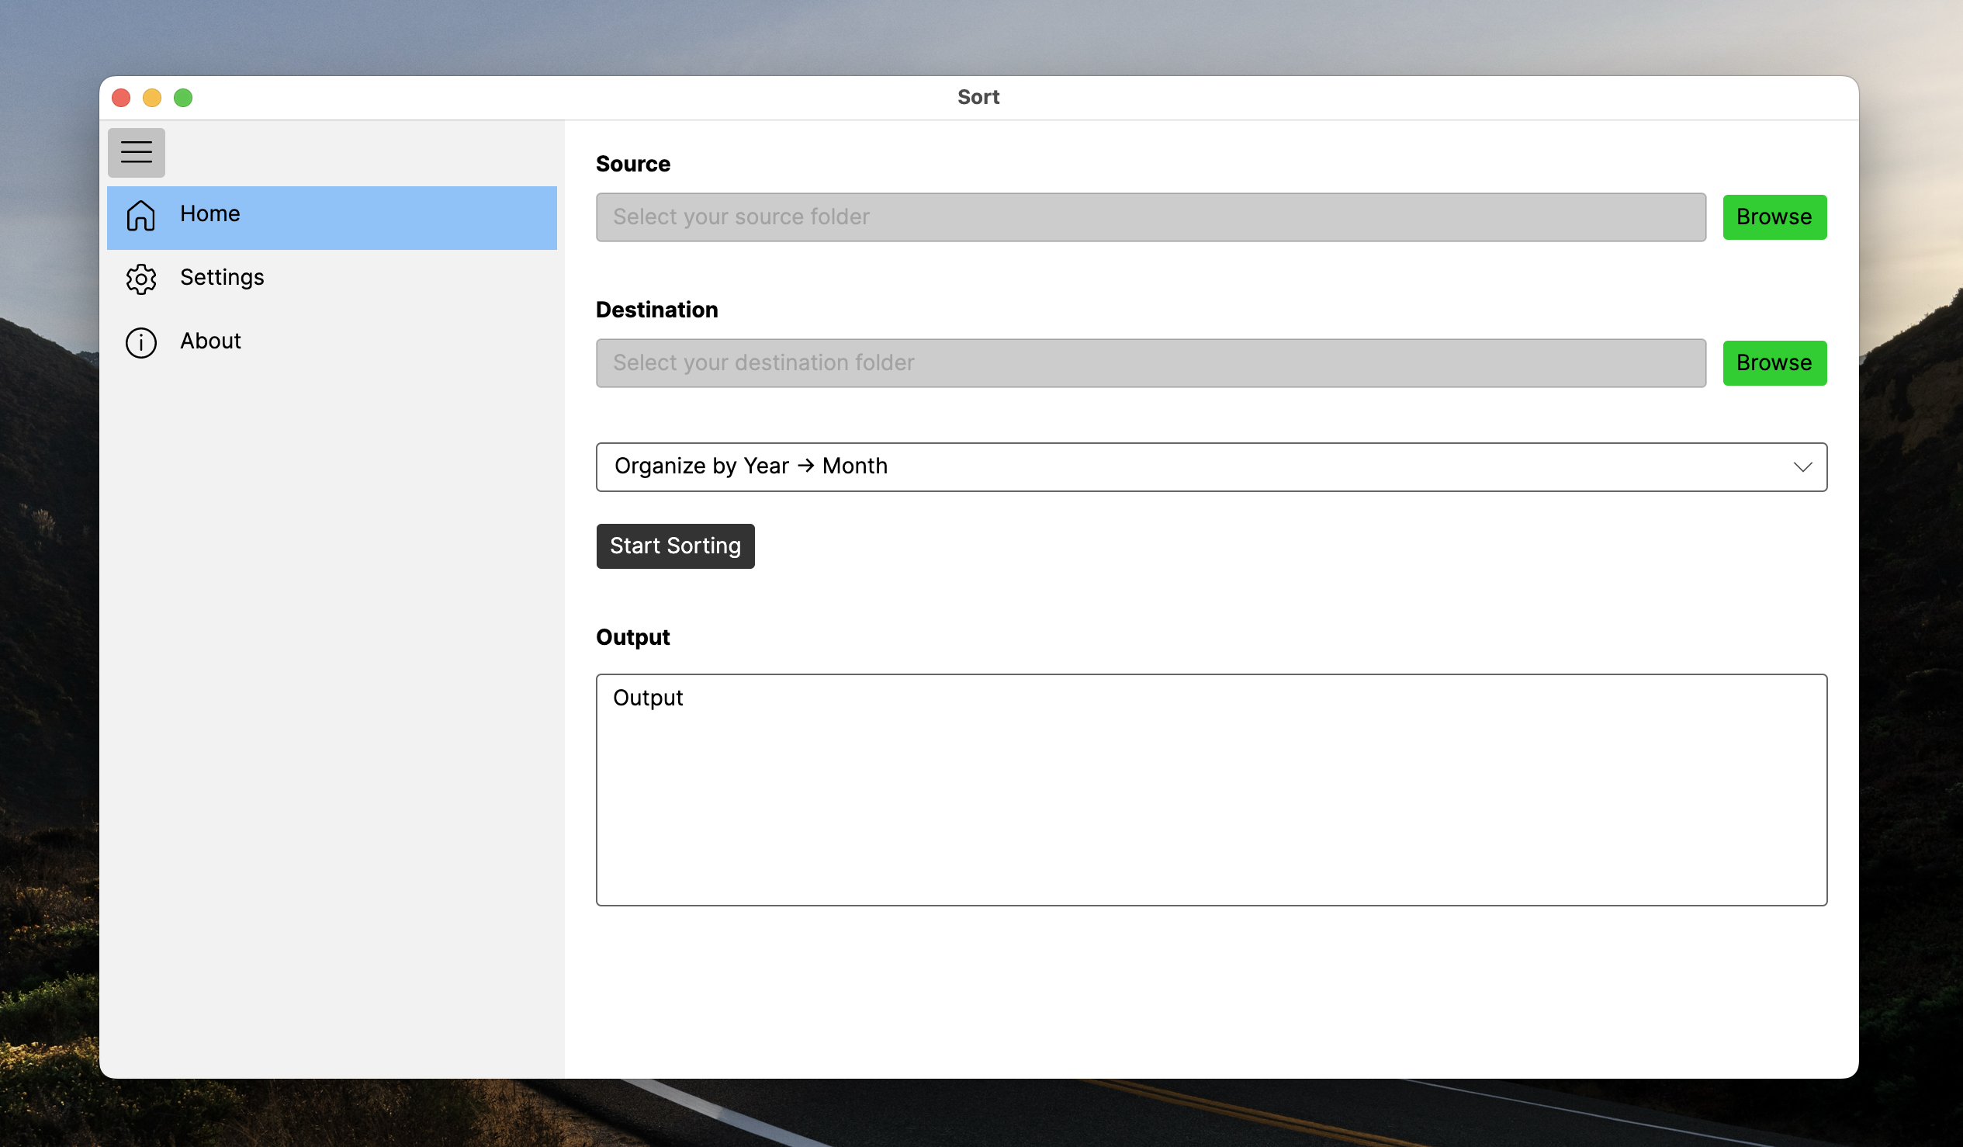Click the Sort window title bar

[x=978, y=97]
